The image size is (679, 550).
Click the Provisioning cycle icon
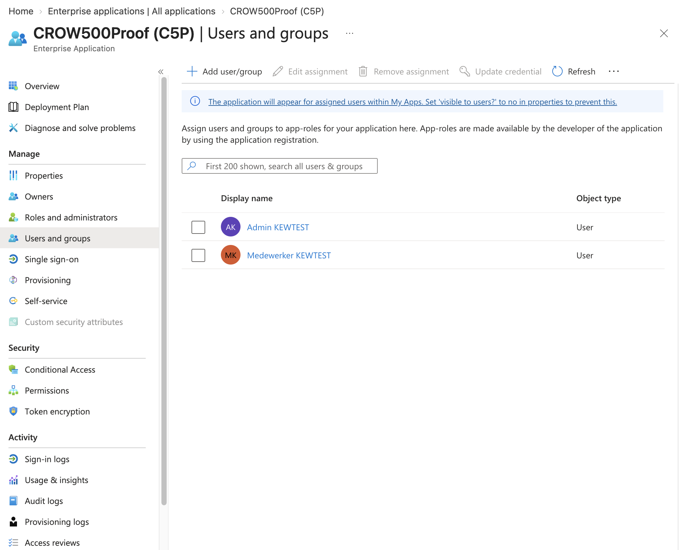tap(13, 280)
